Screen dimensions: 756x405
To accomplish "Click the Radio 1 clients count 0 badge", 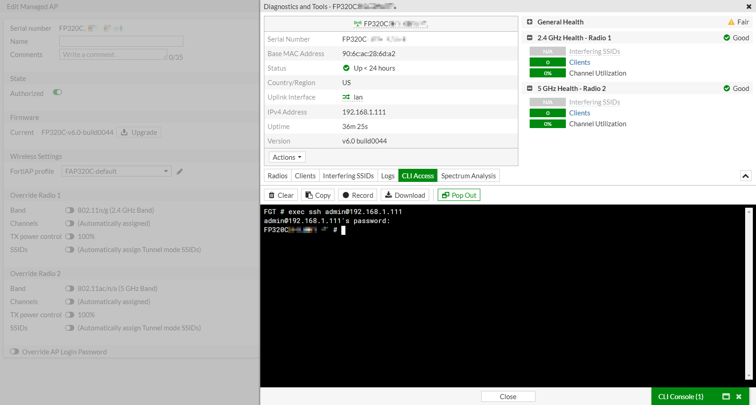I will (x=548, y=62).
